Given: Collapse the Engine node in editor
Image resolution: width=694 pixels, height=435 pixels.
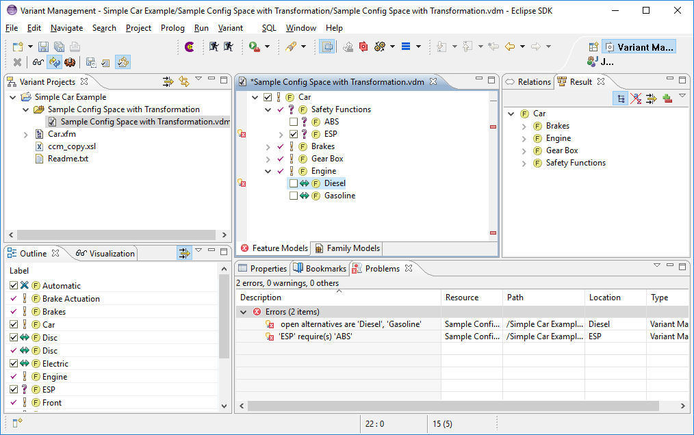Looking at the screenshot, I should 268,171.
